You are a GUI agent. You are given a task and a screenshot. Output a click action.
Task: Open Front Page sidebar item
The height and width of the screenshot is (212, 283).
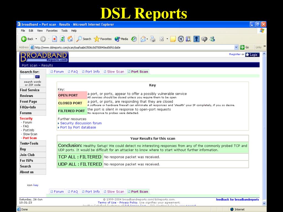coord(33,102)
